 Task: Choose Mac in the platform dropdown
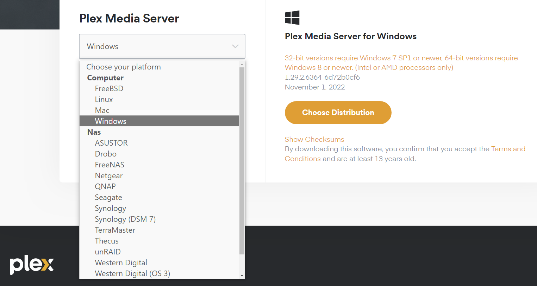tap(102, 111)
